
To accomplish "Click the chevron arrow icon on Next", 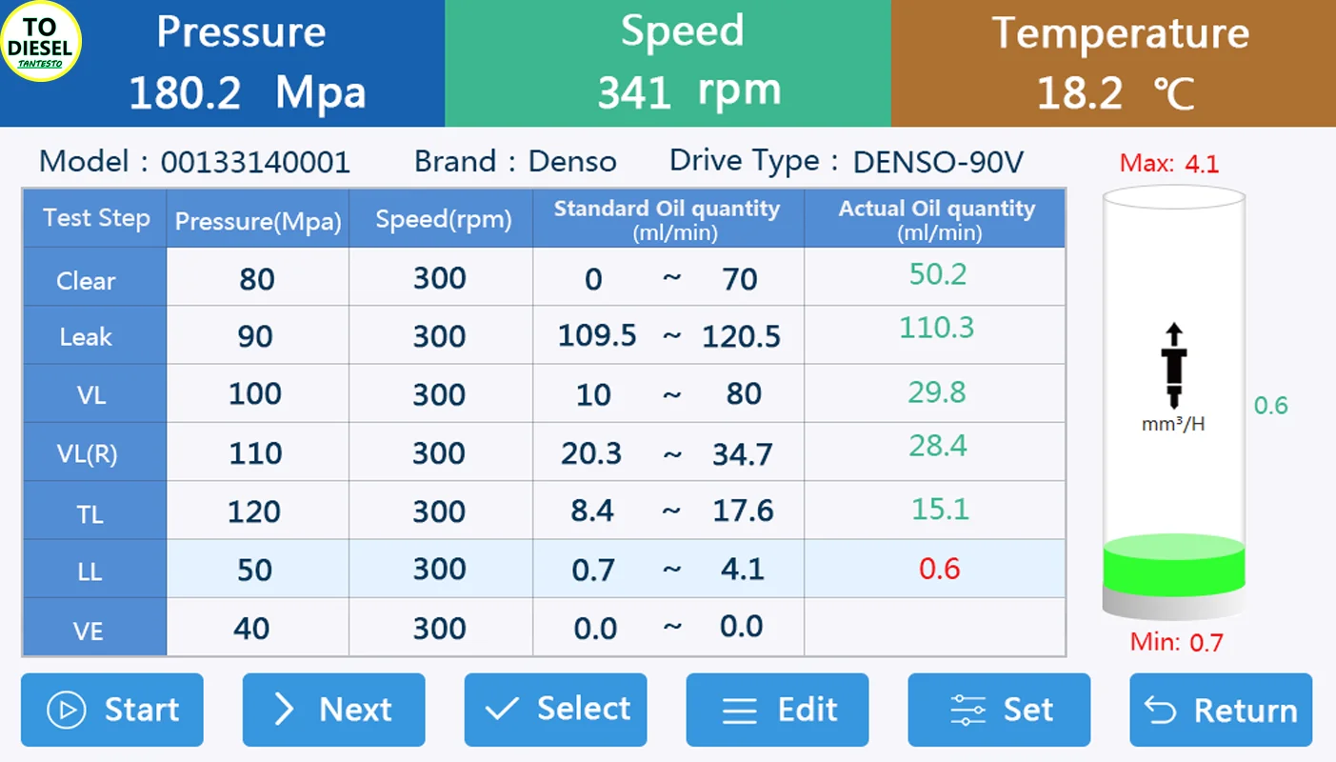I will pyautogui.click(x=285, y=710).
